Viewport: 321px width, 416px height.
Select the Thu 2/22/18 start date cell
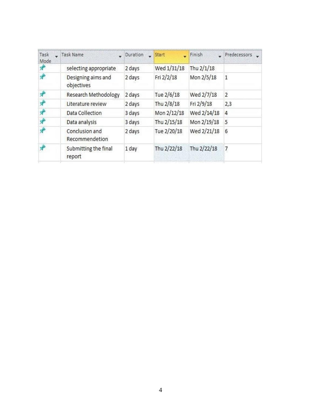169,149
